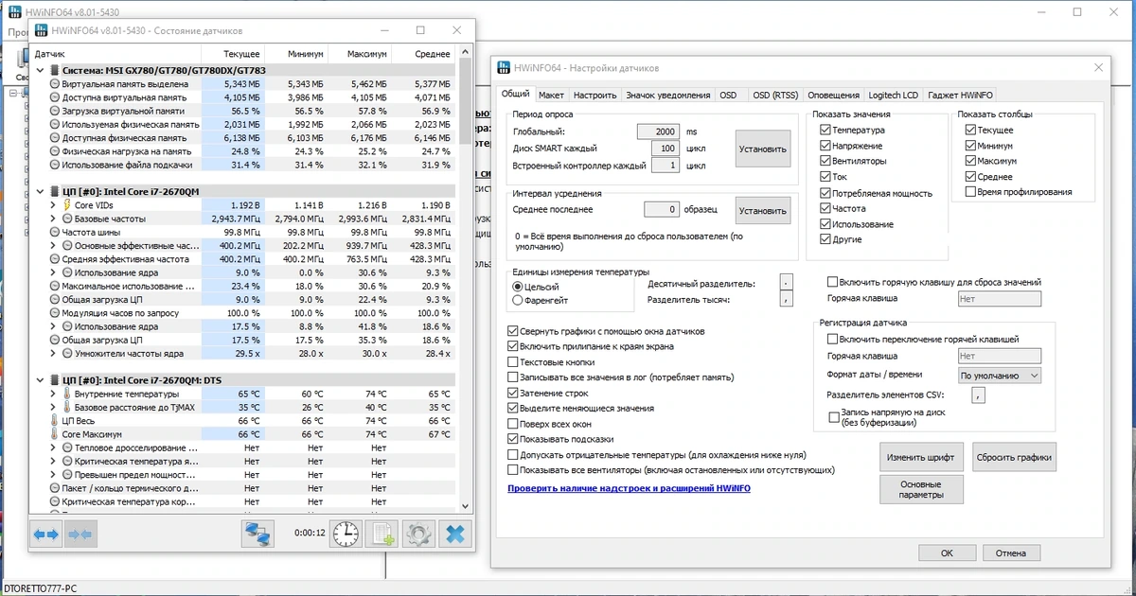Confirm settings with the OK button

[x=947, y=553]
